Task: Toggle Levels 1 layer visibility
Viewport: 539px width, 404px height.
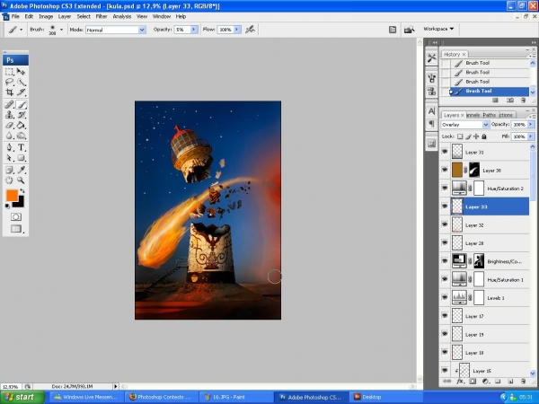Action: point(445,297)
